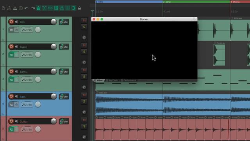Viewport: 250px width, 141px height.
Task: Toggle the grid lines toolbar icon
Action: pyautogui.click(x=68, y=8)
